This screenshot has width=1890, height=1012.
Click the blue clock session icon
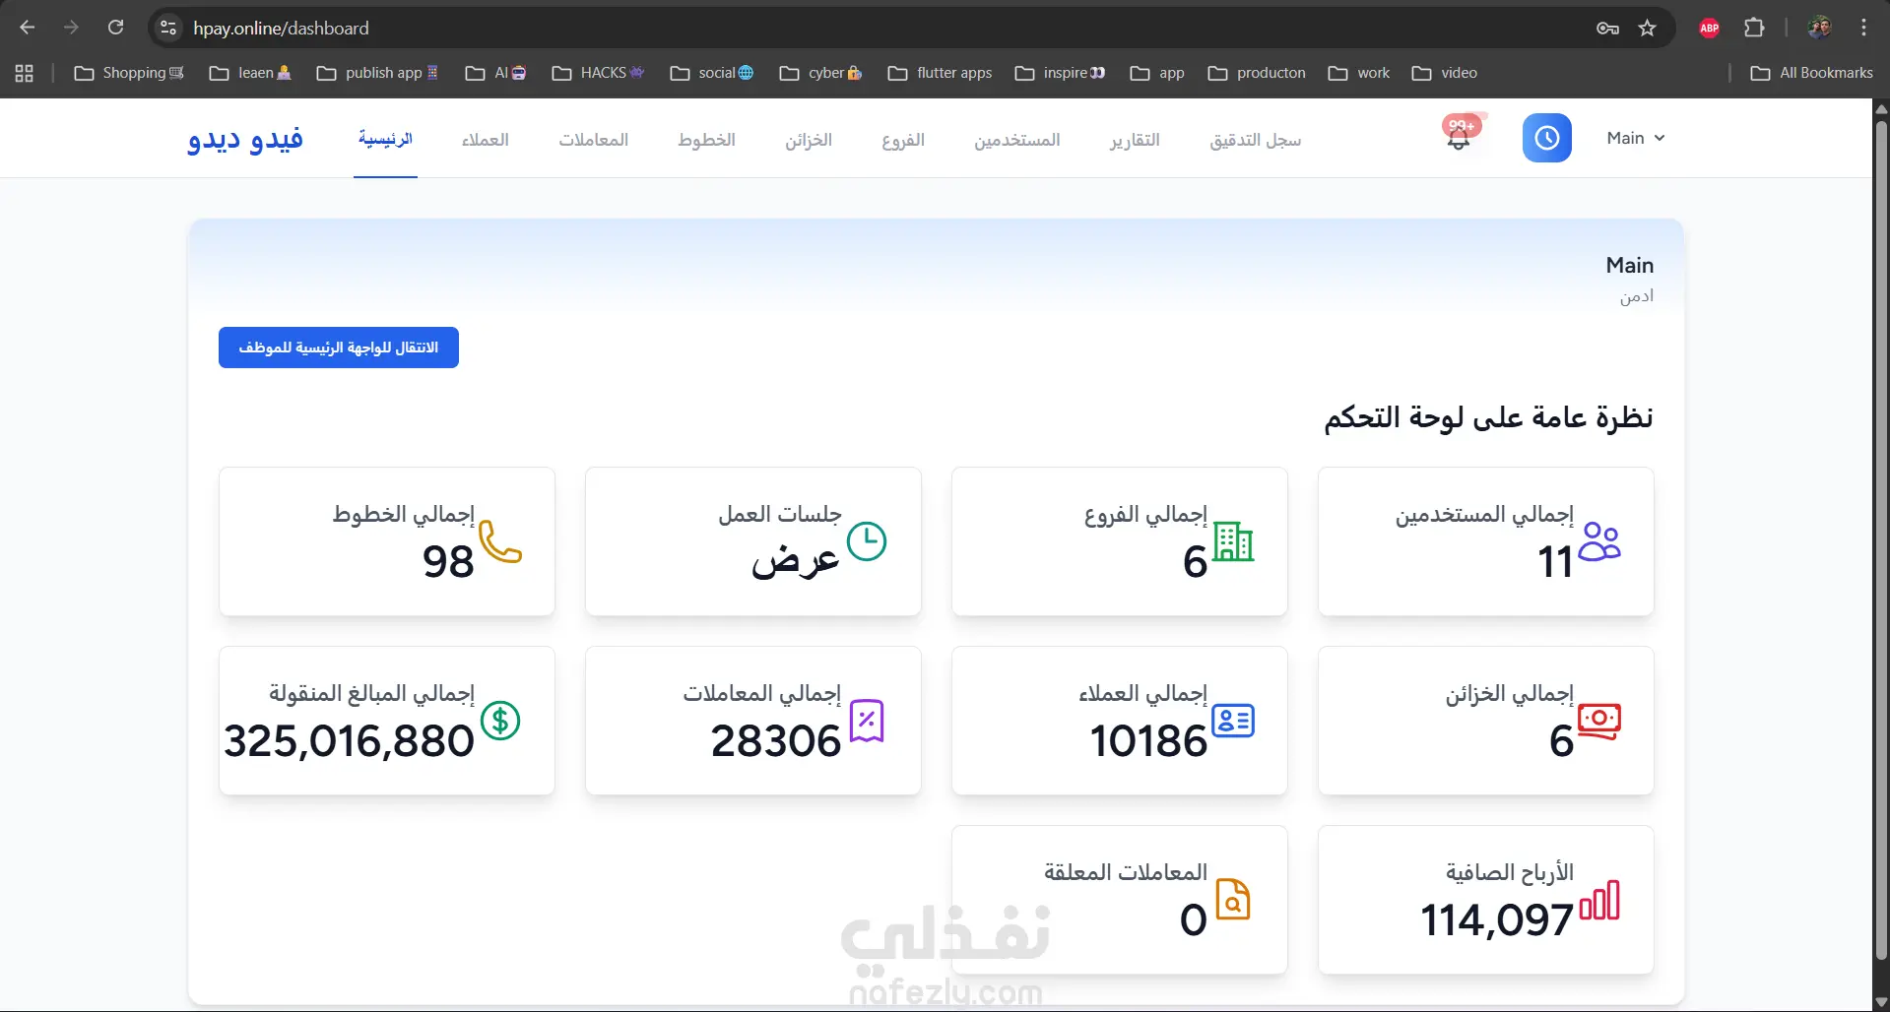pos(1546,138)
